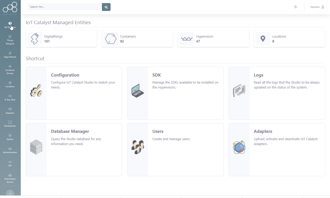Viewport: 330px width, 198px height.
Task: Open the Configuration shortcut card
Action: point(74,93)
